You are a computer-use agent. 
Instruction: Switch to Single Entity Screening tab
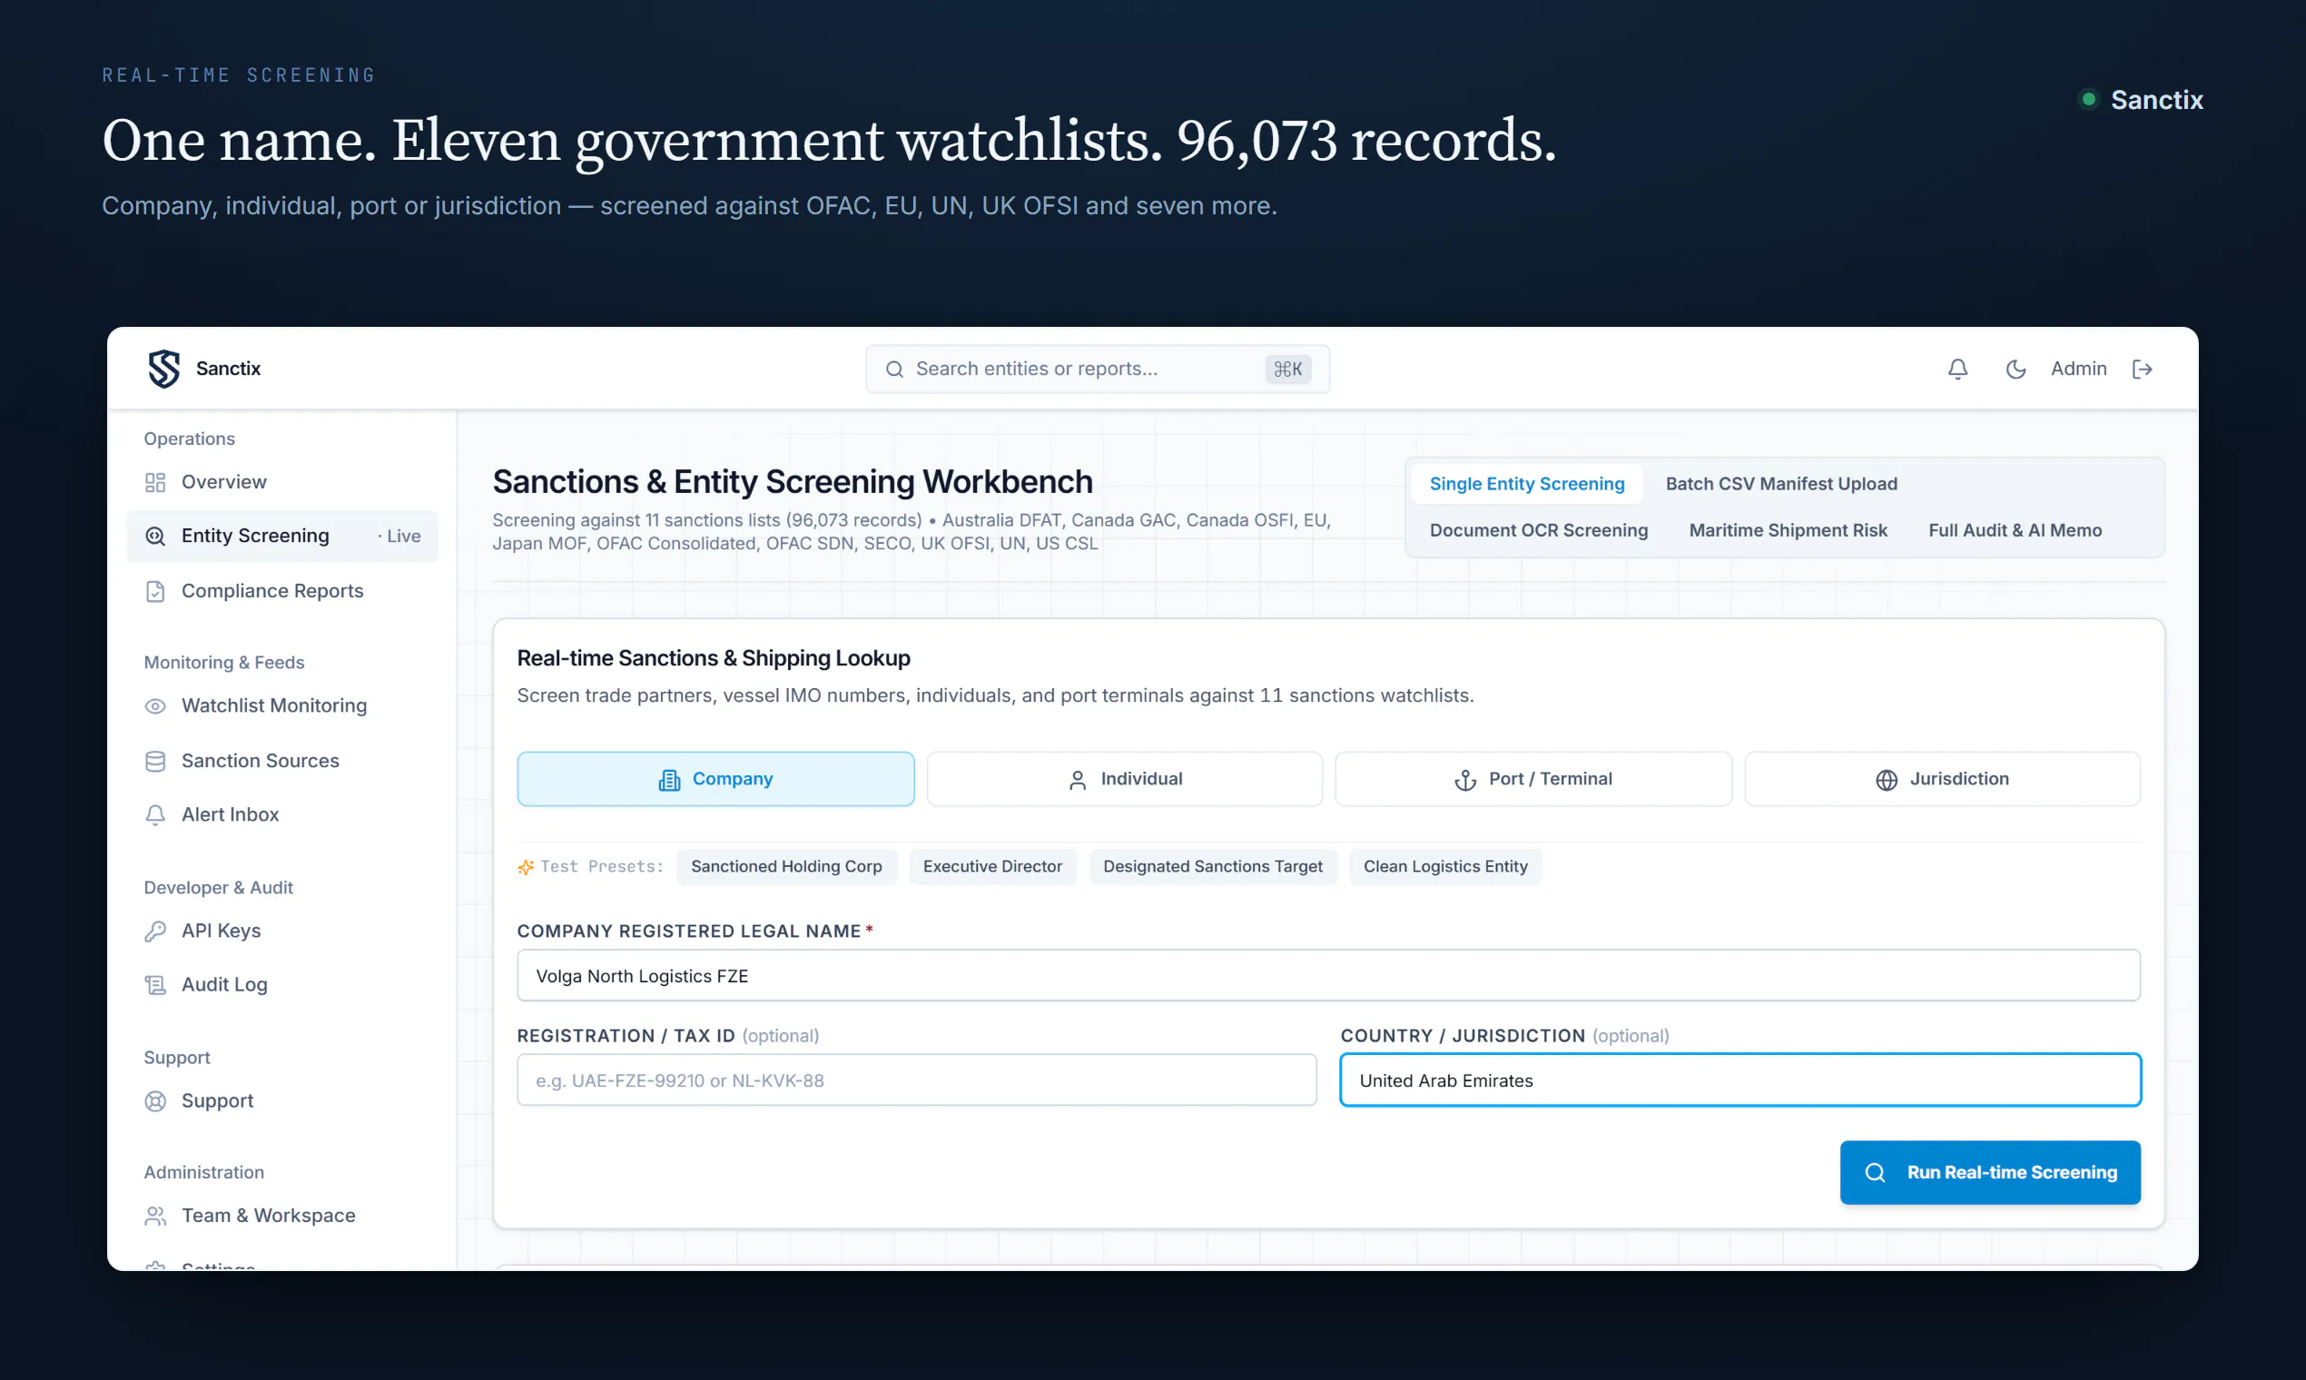coord(1527,484)
